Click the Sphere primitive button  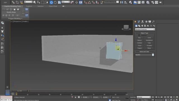[140, 40]
